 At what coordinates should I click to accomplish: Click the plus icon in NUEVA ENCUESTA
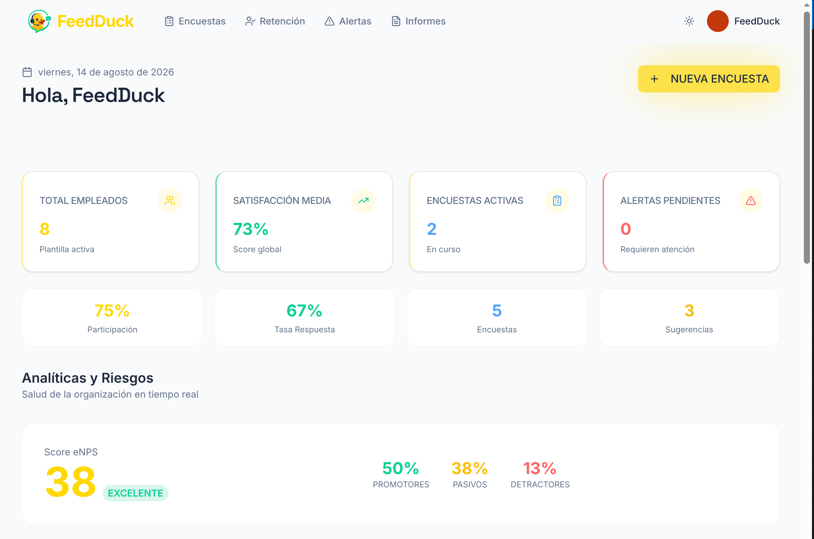(x=654, y=79)
